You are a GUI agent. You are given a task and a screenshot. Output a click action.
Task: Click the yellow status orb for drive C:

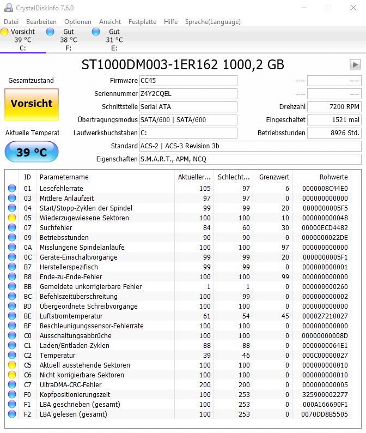coord(4,32)
